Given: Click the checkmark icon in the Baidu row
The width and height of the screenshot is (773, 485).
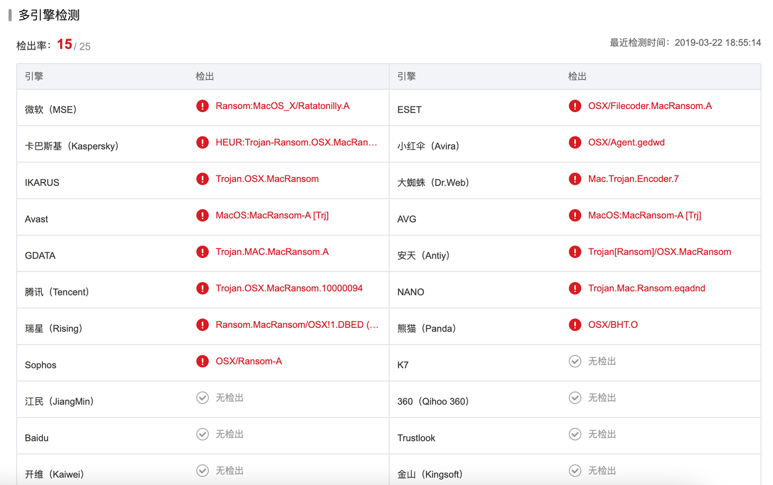Looking at the screenshot, I should [202, 434].
